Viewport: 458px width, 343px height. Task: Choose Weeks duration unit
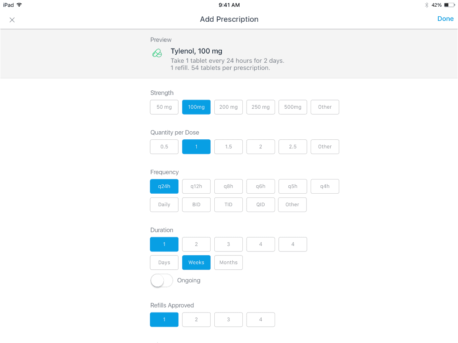click(196, 262)
